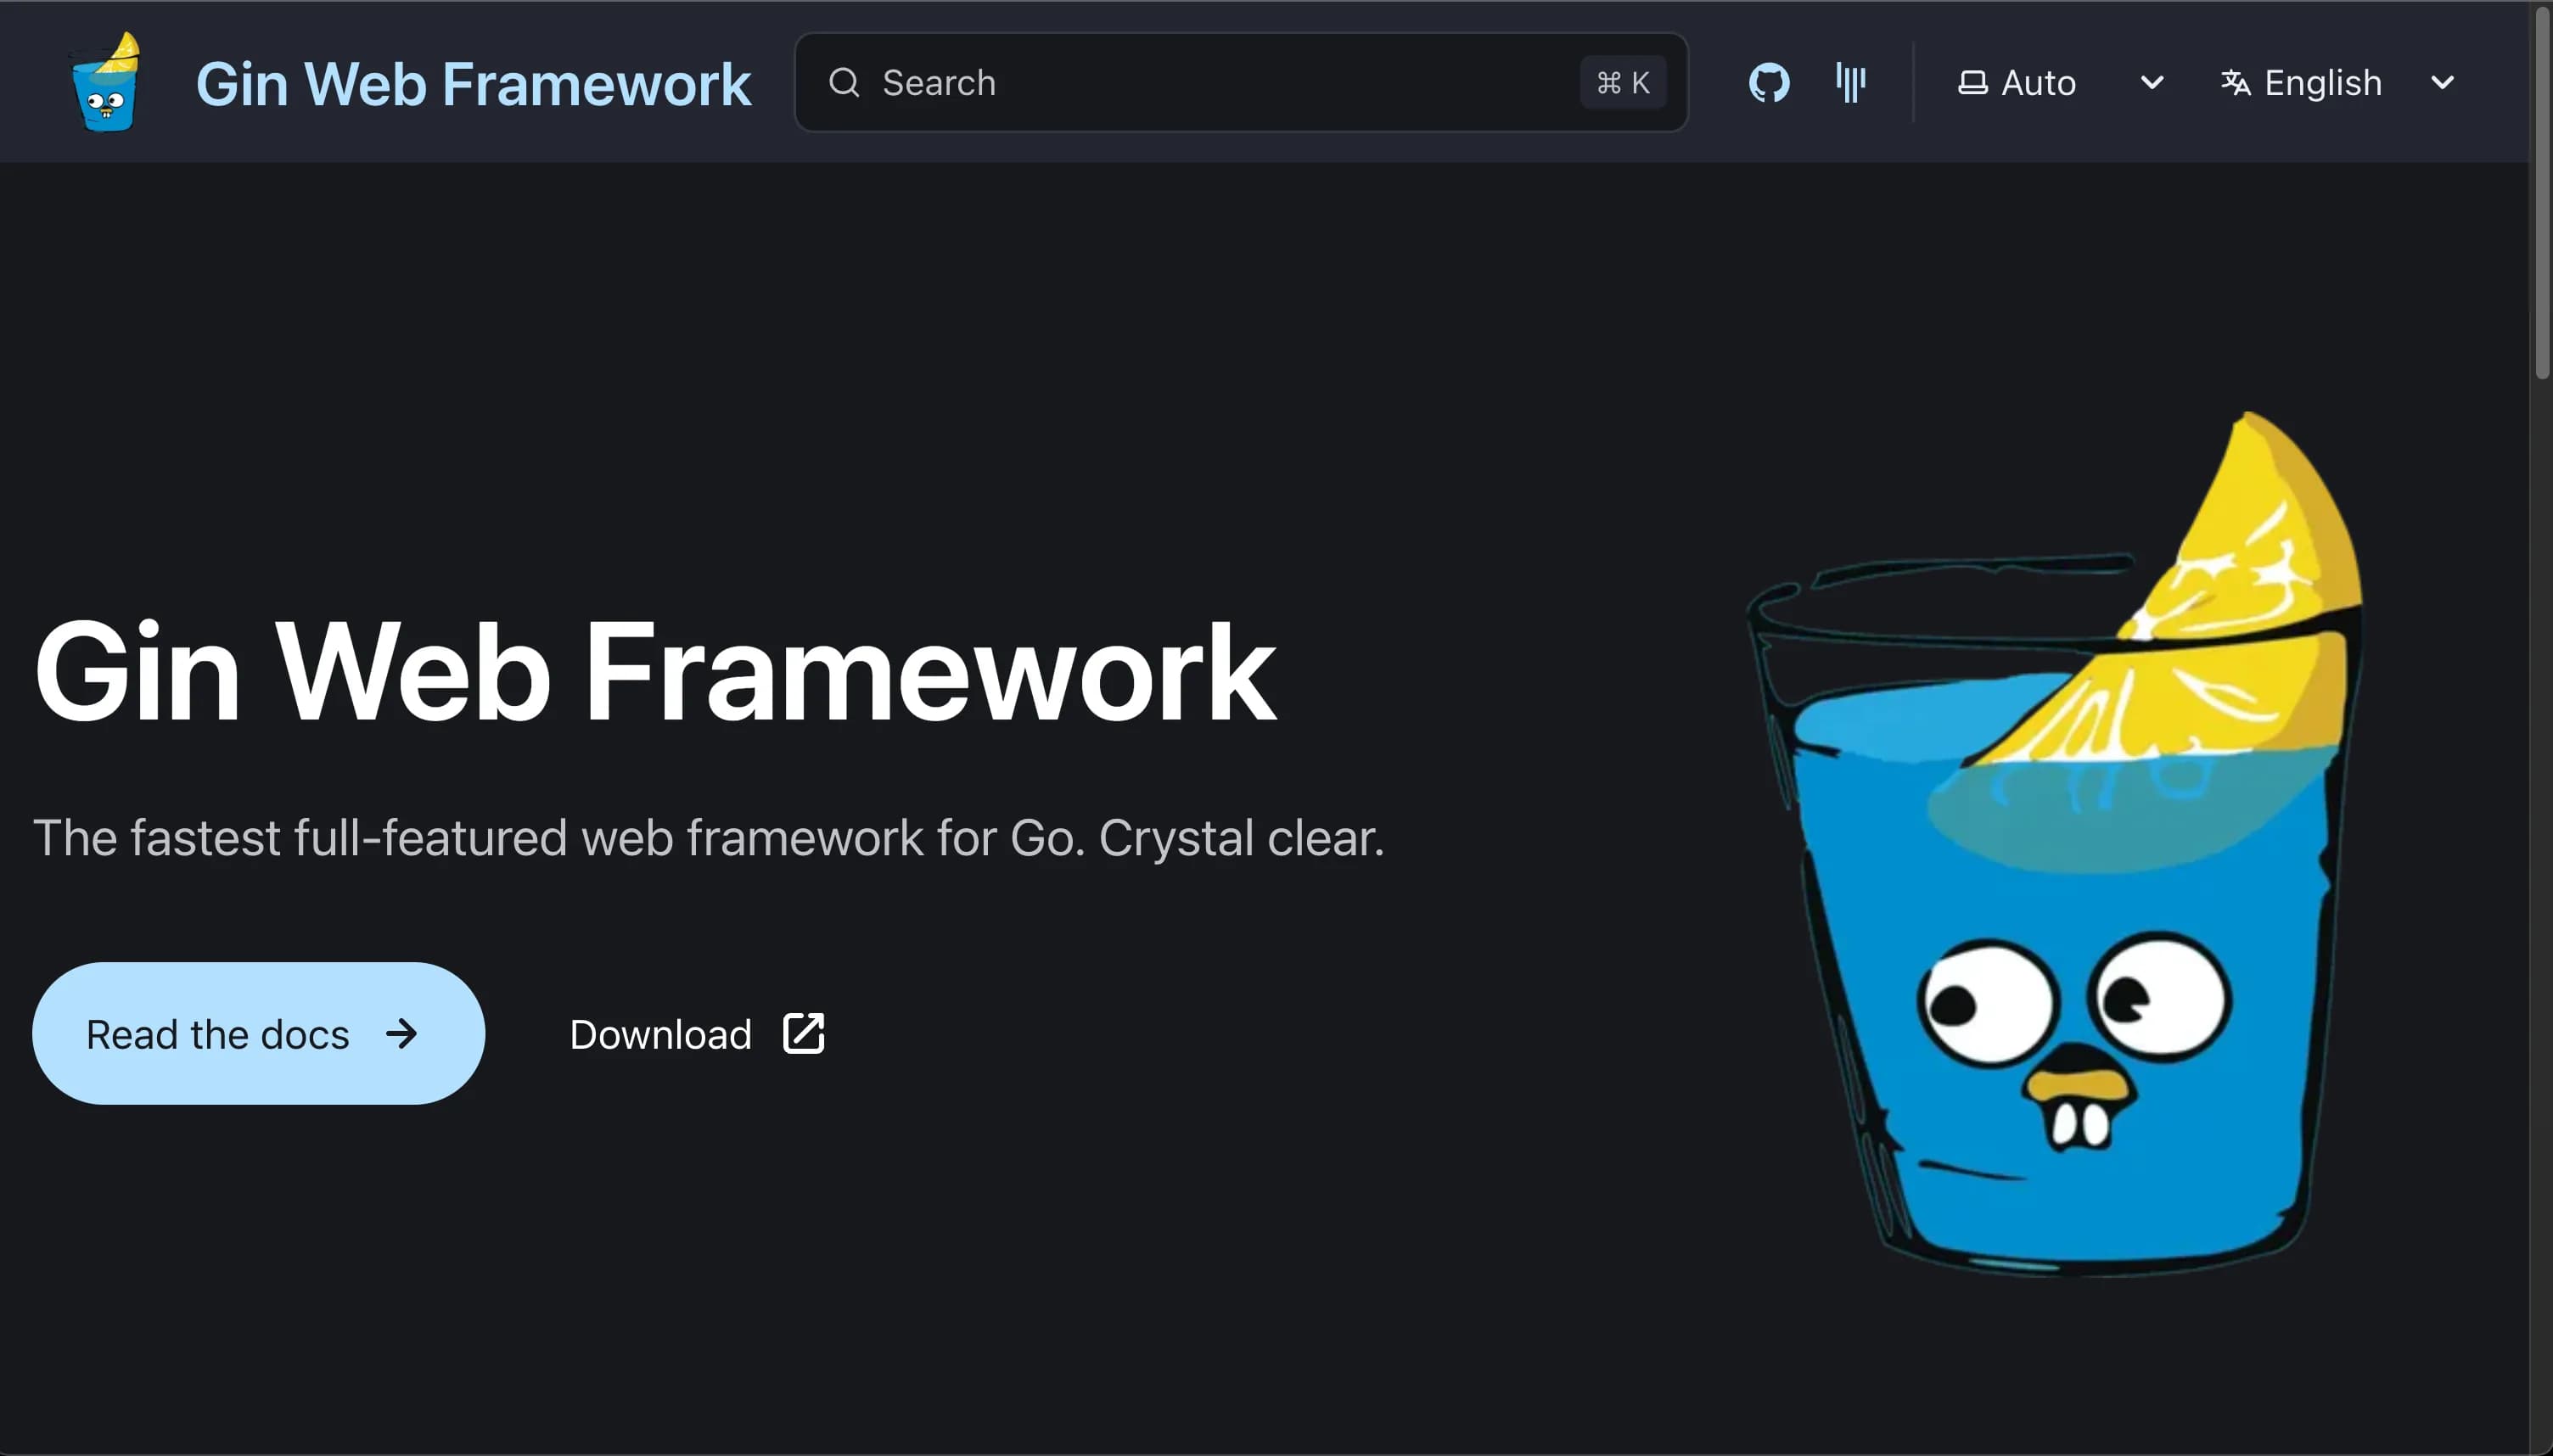Click the arrow icon inside Read the docs
2553x1456 pixels.
402,1033
